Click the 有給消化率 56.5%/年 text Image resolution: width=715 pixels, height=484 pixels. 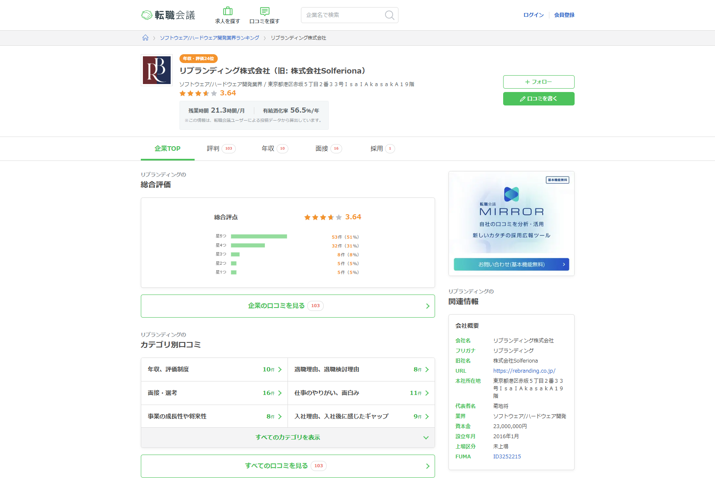291,110
